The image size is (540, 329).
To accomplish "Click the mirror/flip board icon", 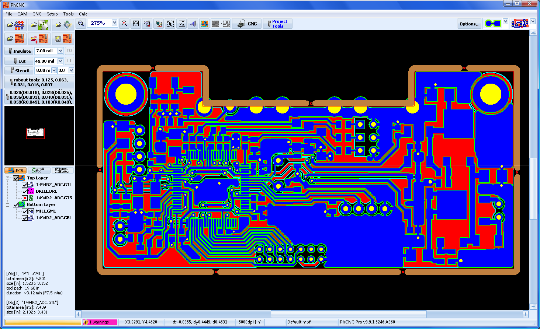I will point(193,24).
